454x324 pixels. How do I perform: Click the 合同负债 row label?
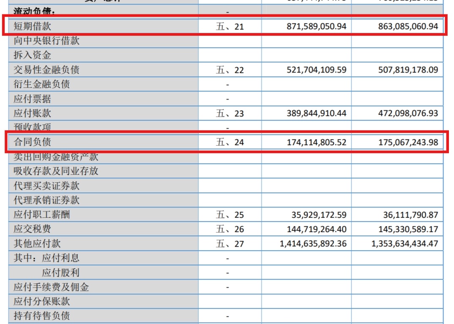(32, 142)
